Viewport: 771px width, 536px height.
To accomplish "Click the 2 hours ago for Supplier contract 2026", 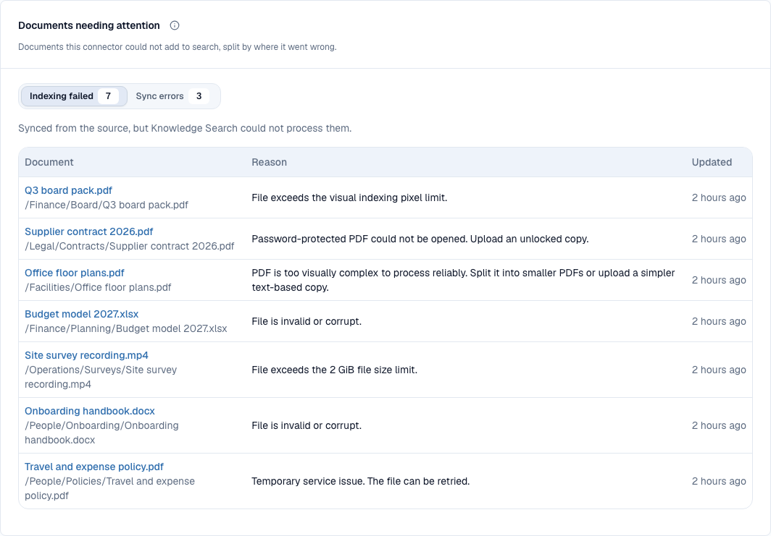I will 719,239.
